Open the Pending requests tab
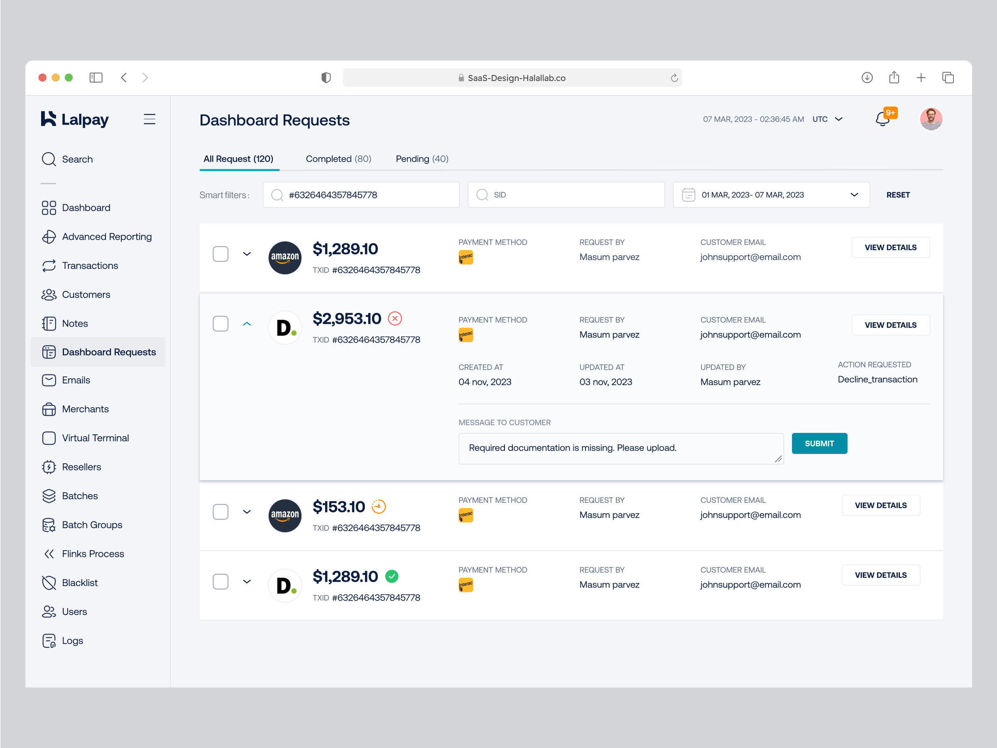This screenshot has width=997, height=748. click(x=421, y=158)
